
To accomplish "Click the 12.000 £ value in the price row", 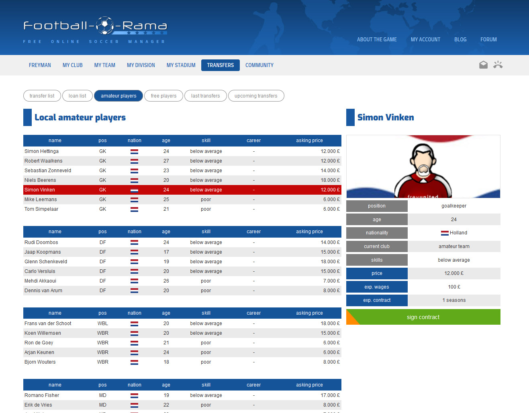I will point(454,273).
